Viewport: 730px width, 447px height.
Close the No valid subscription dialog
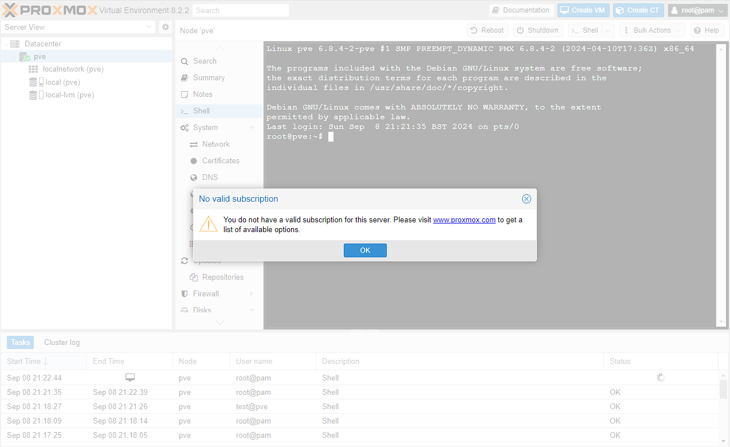coord(526,199)
